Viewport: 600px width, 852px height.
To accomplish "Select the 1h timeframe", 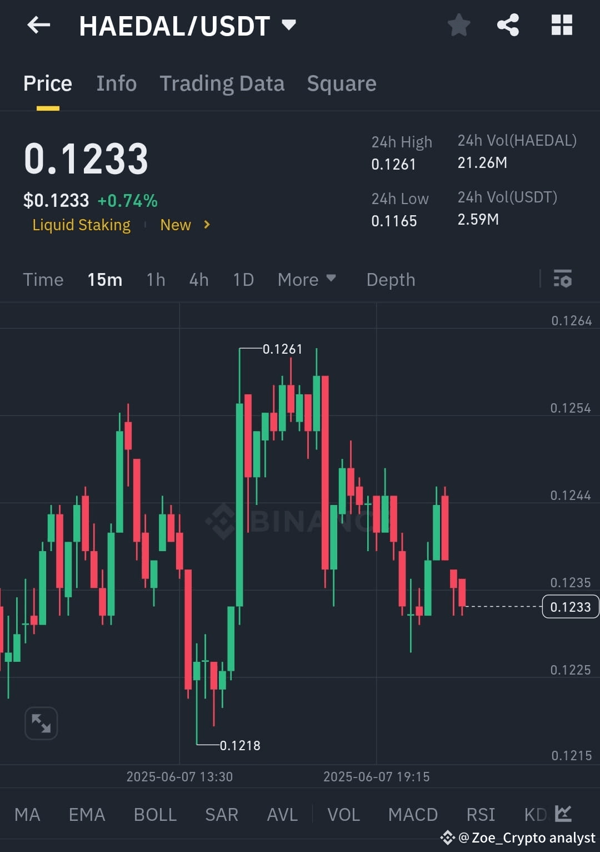I will tap(156, 280).
